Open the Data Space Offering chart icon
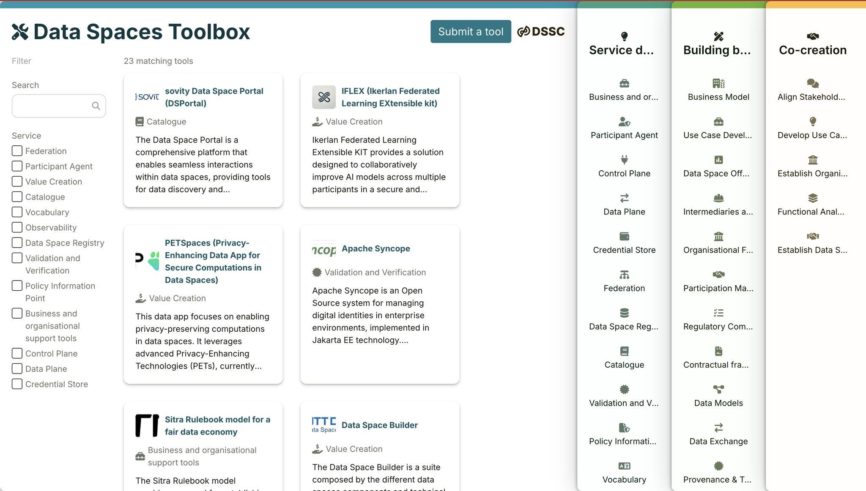This screenshot has width=866, height=491. click(718, 160)
